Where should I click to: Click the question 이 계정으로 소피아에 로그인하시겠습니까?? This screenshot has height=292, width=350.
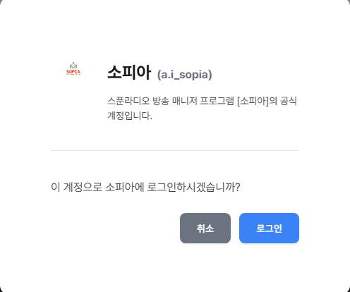(145, 187)
